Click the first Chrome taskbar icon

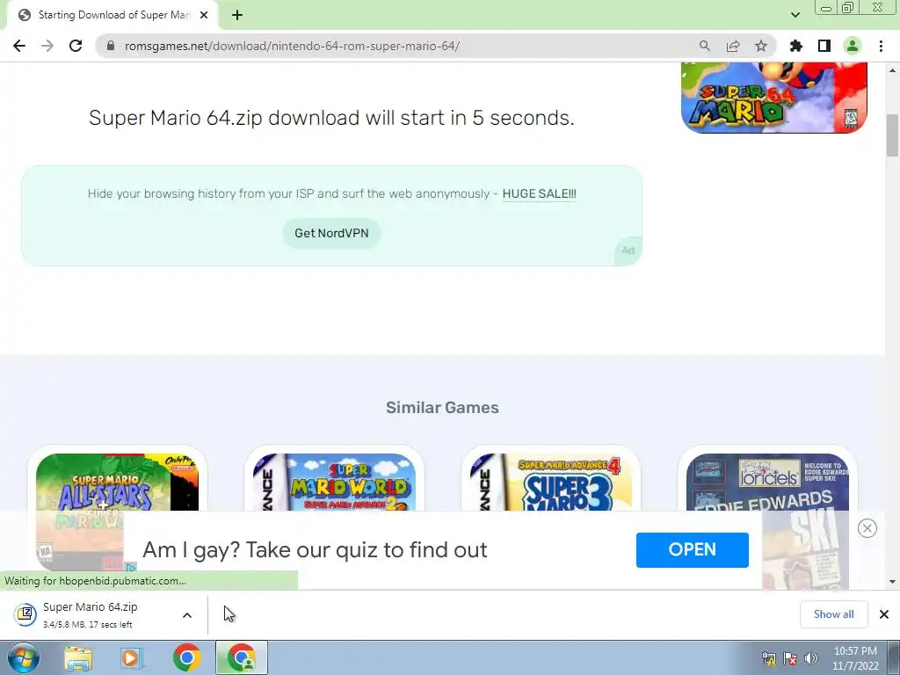click(x=186, y=658)
